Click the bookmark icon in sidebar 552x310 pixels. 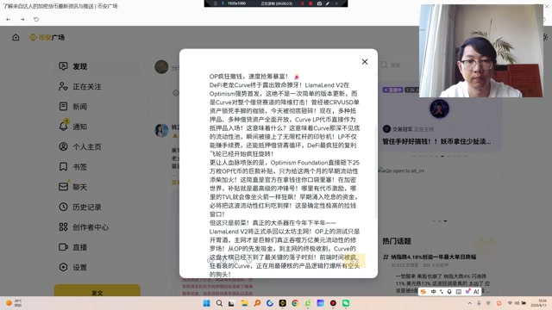(63, 166)
